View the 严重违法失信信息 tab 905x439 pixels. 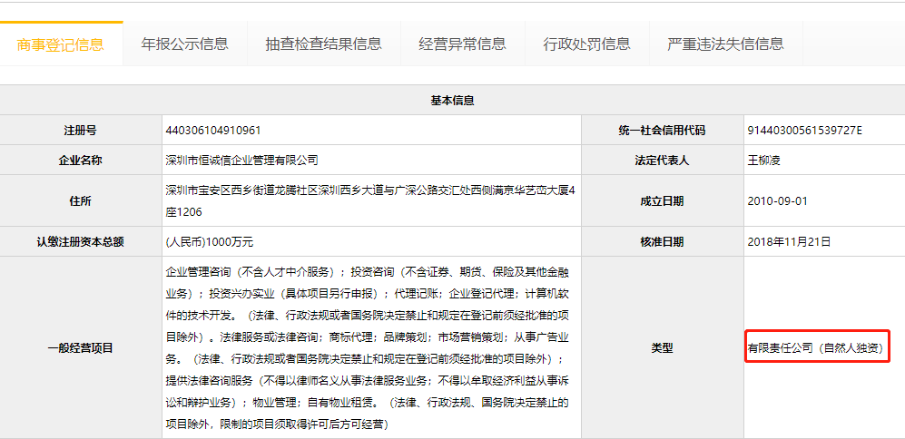725,44
